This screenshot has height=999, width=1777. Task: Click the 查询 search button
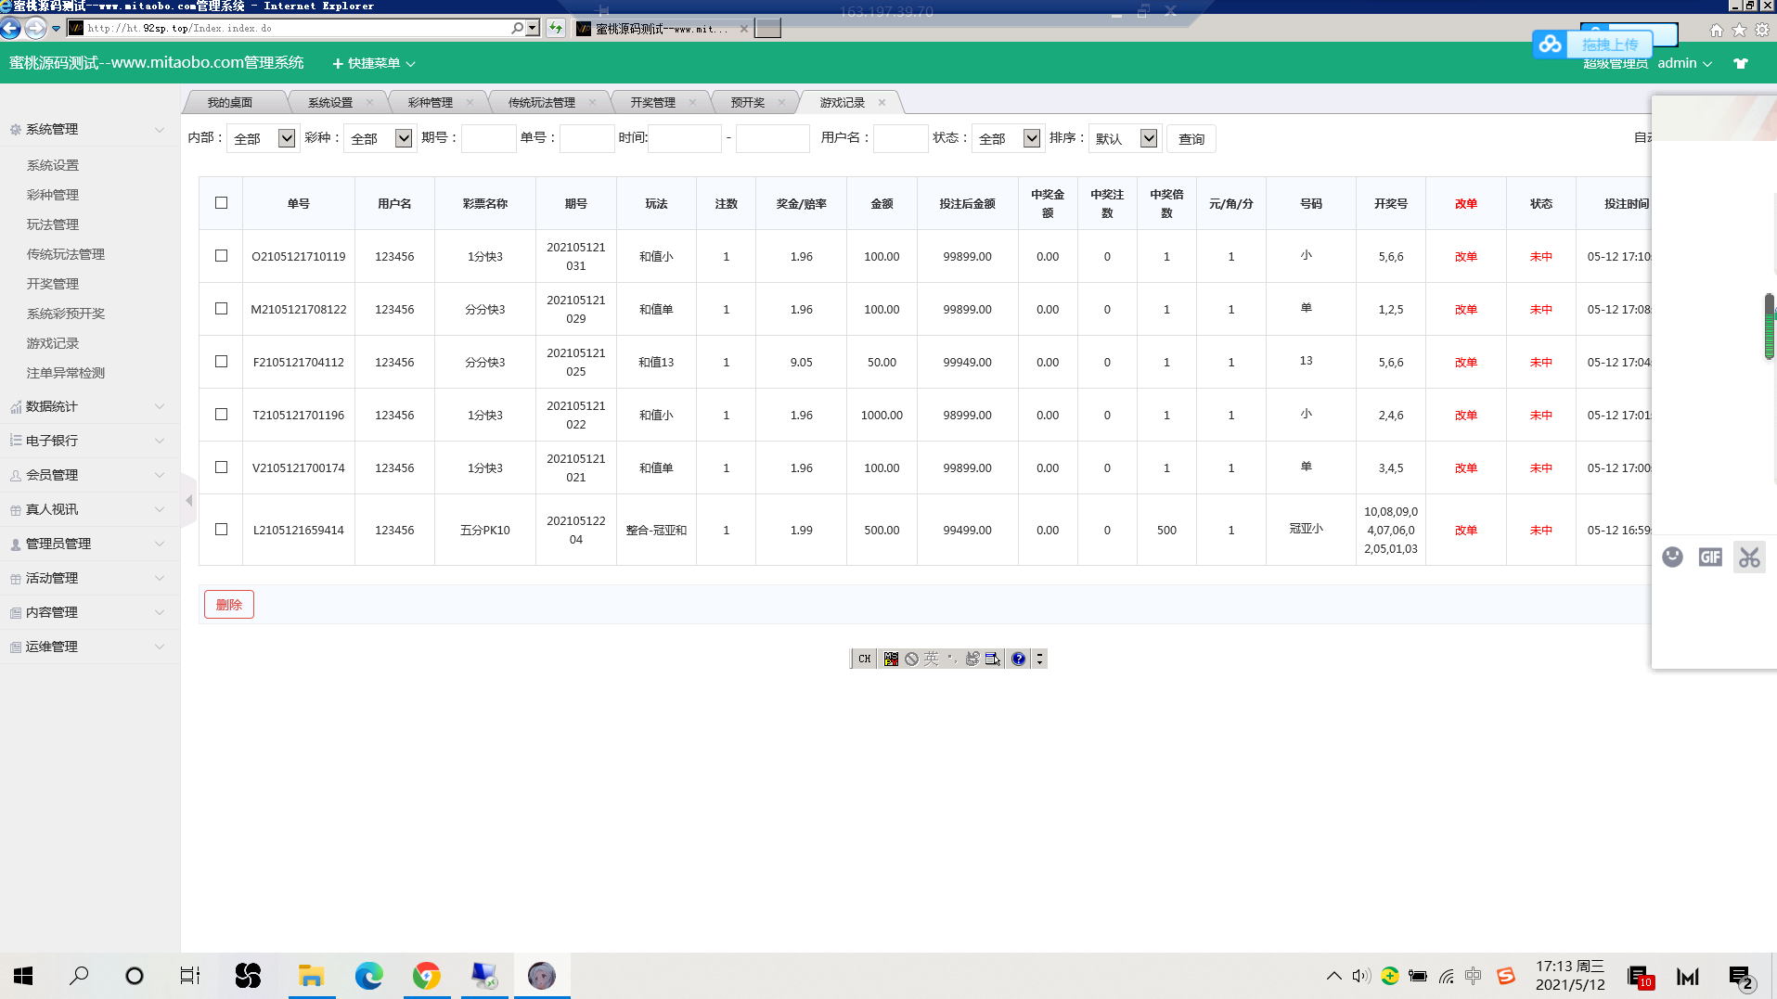[x=1191, y=139]
